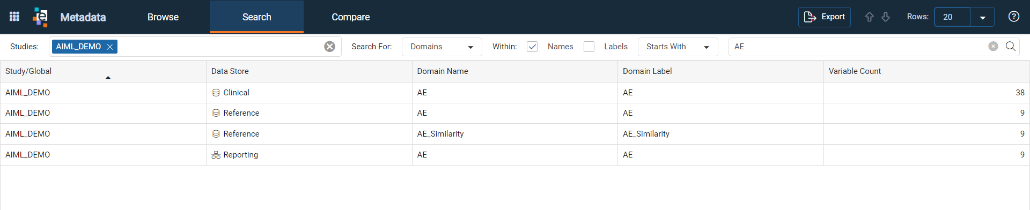
Task: Click AE domain name in Clinical row
Action: (x=422, y=93)
